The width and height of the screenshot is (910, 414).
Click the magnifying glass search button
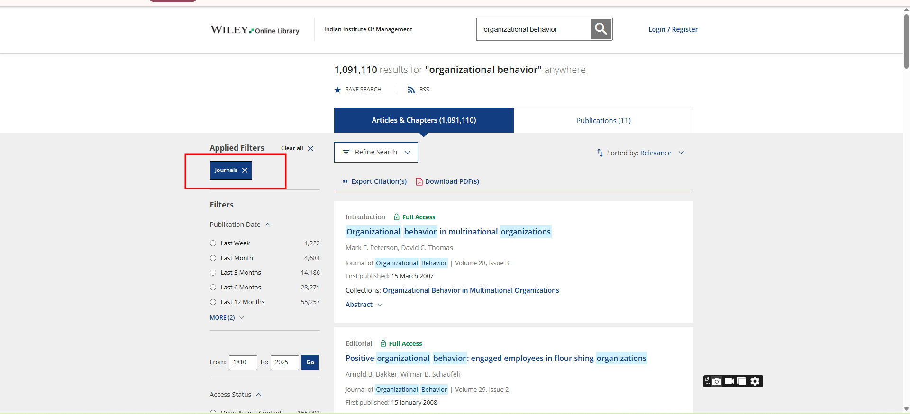(x=601, y=29)
